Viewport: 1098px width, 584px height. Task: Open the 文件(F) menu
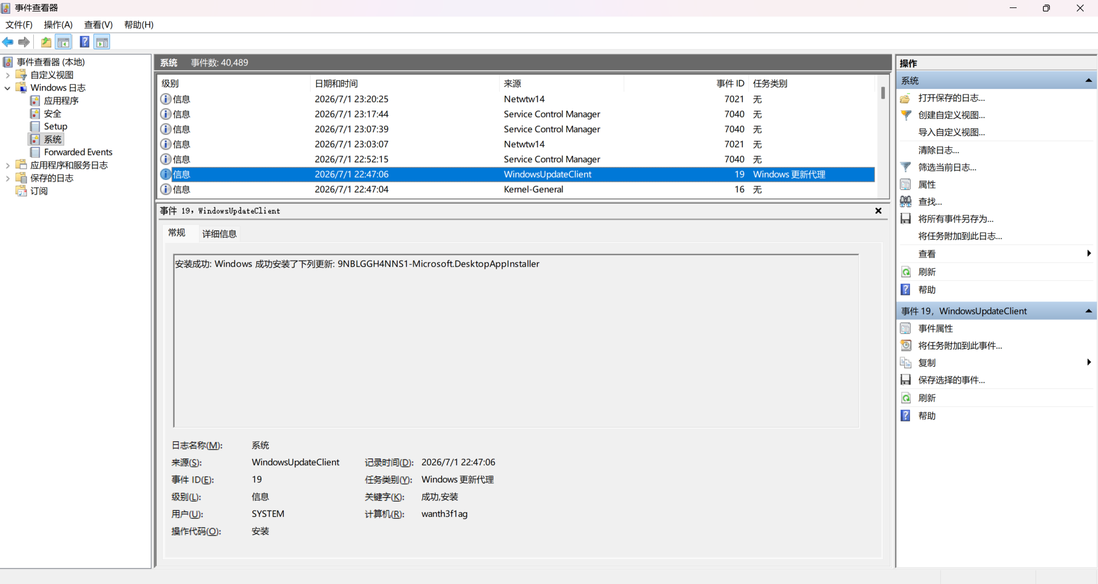click(x=19, y=25)
